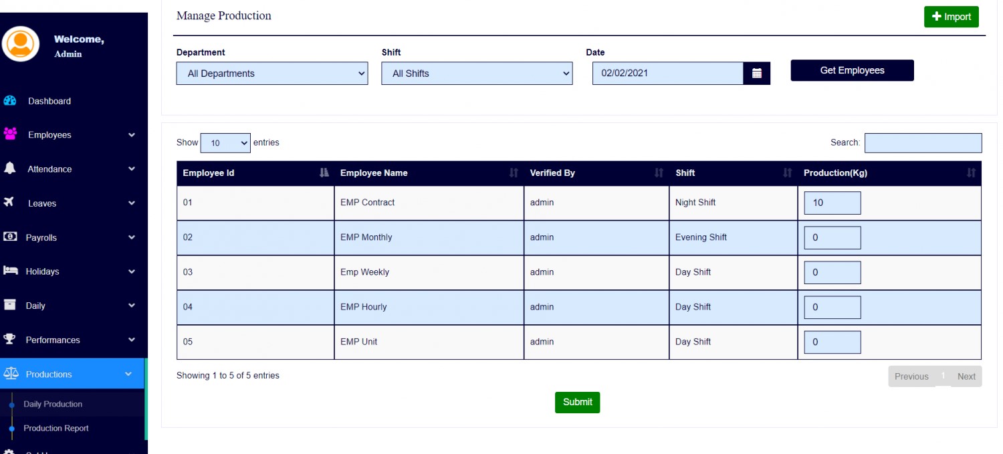Expand the Holidays menu chevron

132,271
